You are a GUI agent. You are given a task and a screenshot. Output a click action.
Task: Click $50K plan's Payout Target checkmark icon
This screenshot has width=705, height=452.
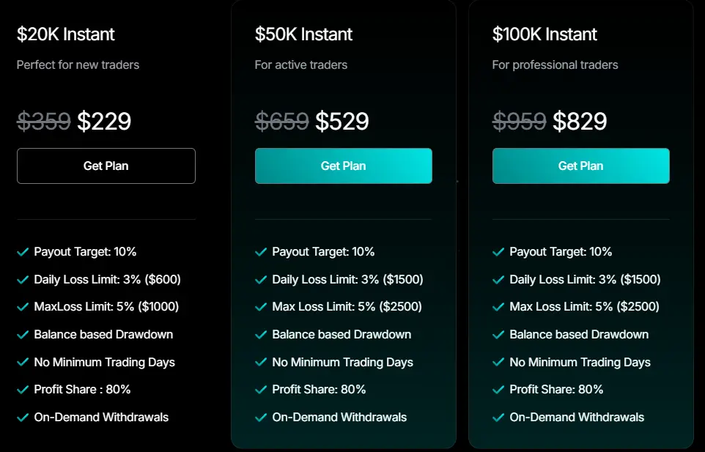tap(260, 252)
